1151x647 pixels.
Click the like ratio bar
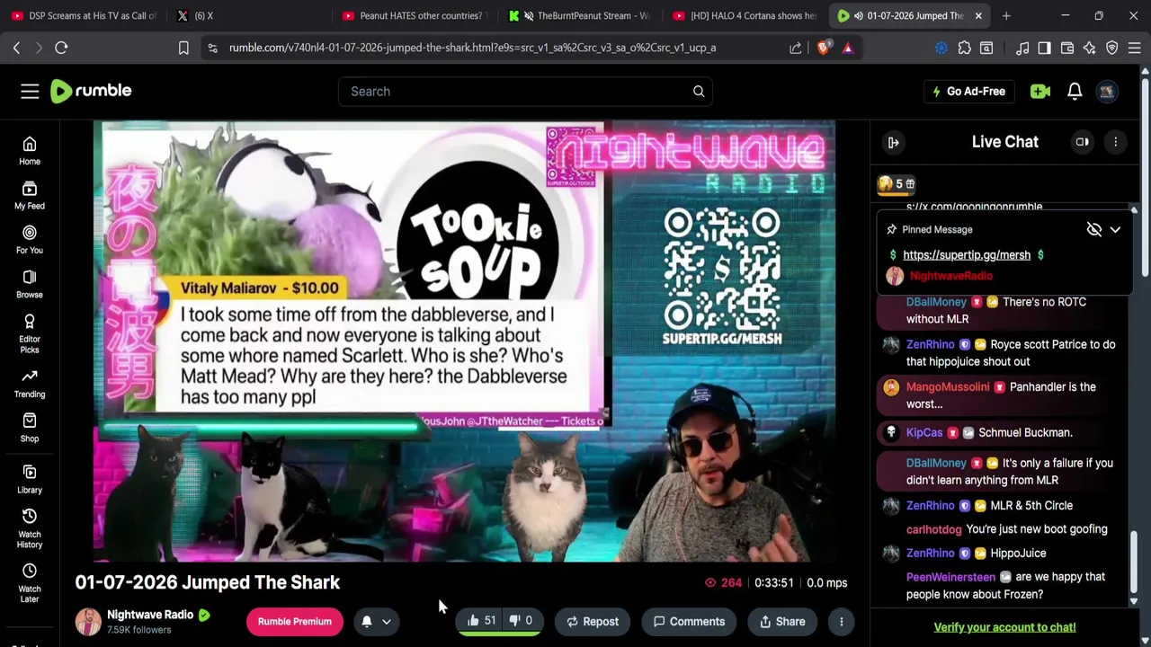tap(500, 634)
